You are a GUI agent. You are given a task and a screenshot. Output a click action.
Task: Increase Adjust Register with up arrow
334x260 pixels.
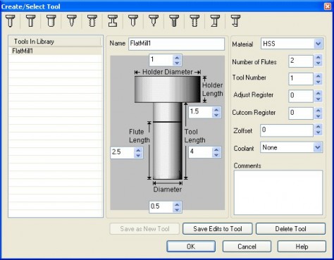(x=318, y=93)
